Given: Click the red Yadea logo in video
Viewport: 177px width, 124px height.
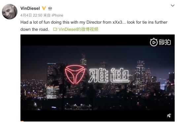Looking at the screenshot, I should 75,74.
